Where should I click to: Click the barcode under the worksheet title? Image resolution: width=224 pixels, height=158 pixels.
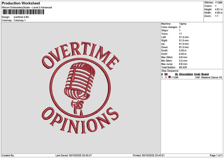click(23, 12)
